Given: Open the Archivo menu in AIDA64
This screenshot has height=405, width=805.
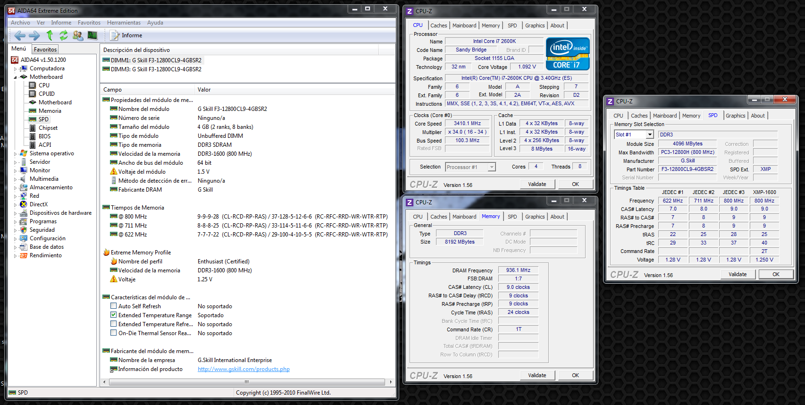Looking at the screenshot, I should (x=20, y=23).
